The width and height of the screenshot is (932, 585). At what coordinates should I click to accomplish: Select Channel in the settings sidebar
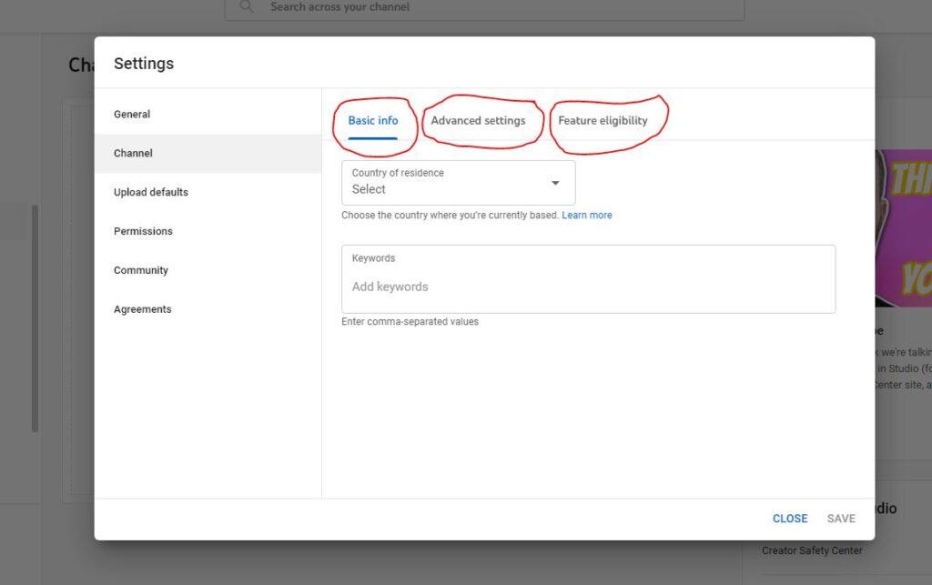pos(133,154)
